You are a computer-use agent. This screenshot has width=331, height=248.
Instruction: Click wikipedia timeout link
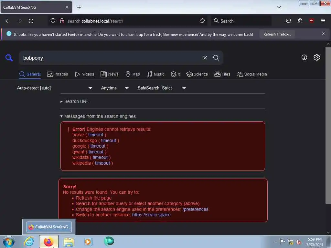[102, 163]
